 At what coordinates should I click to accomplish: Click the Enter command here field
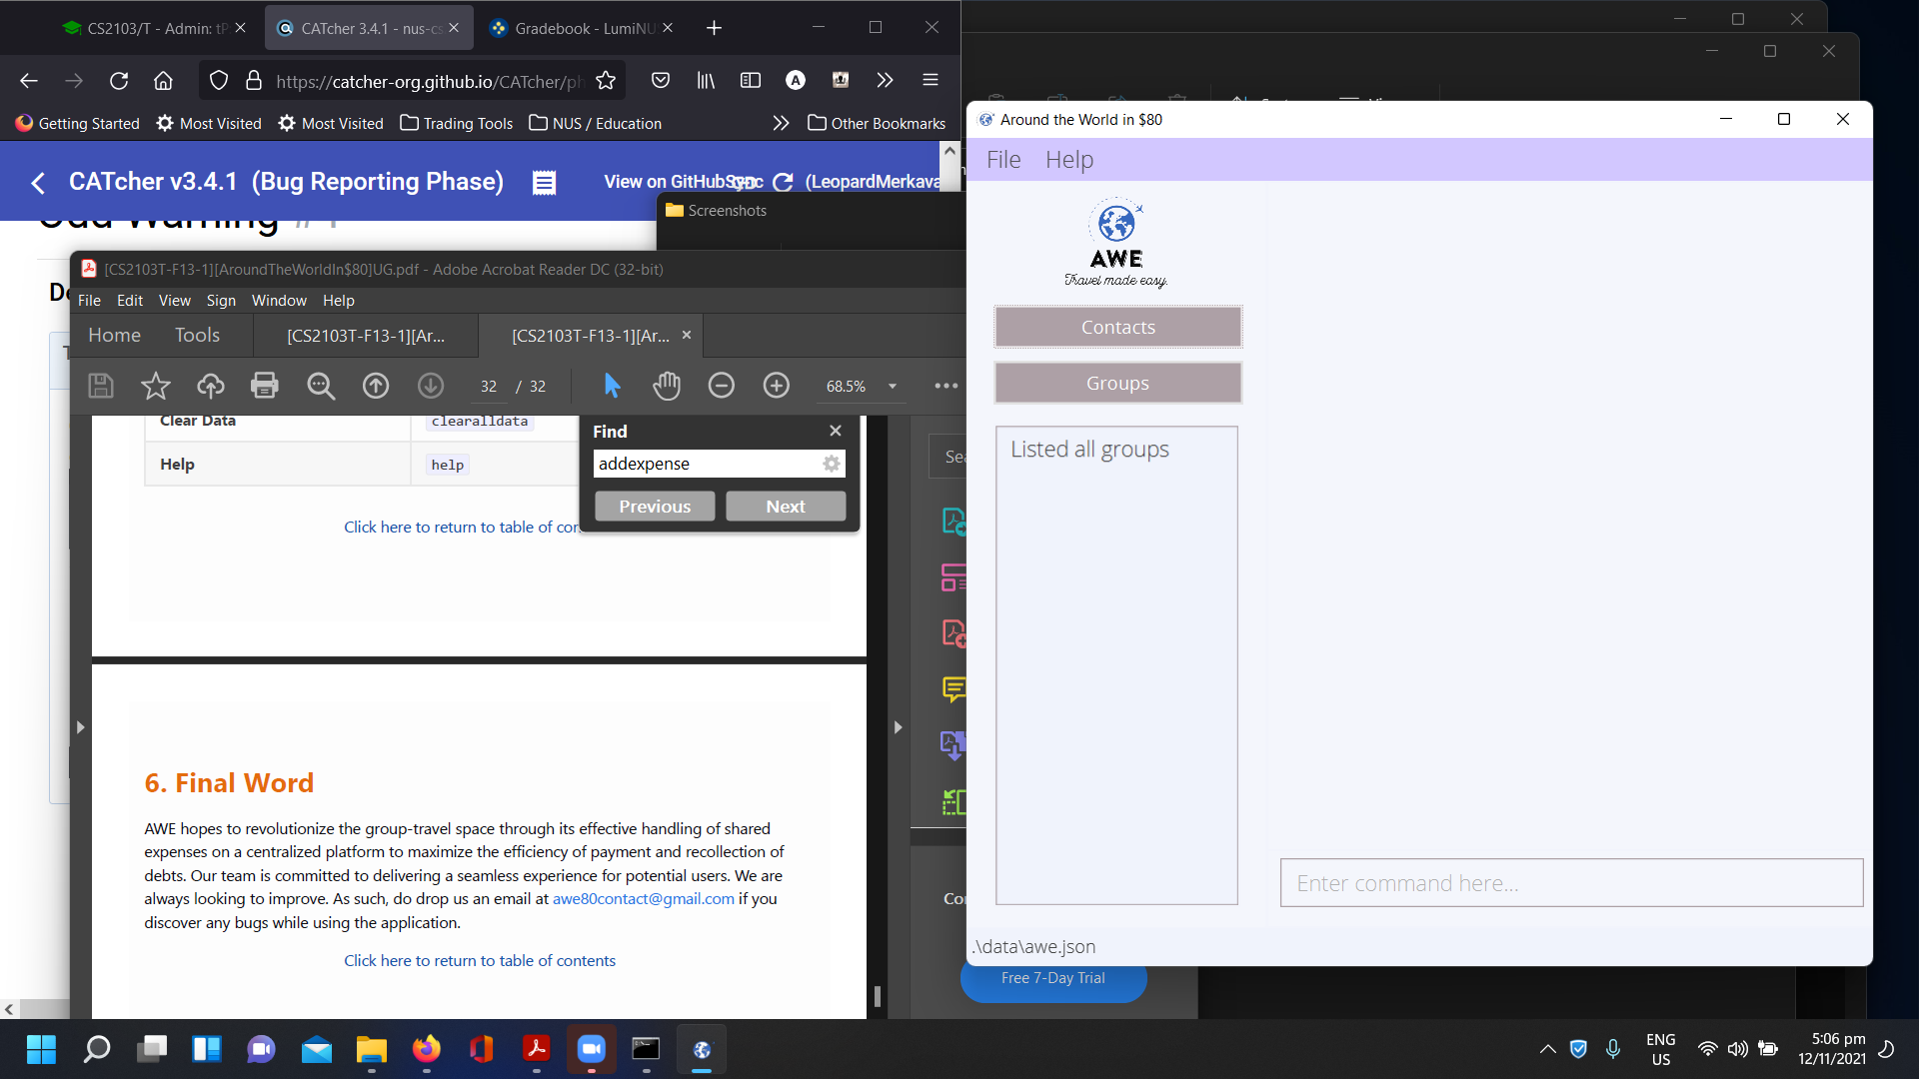(1570, 883)
